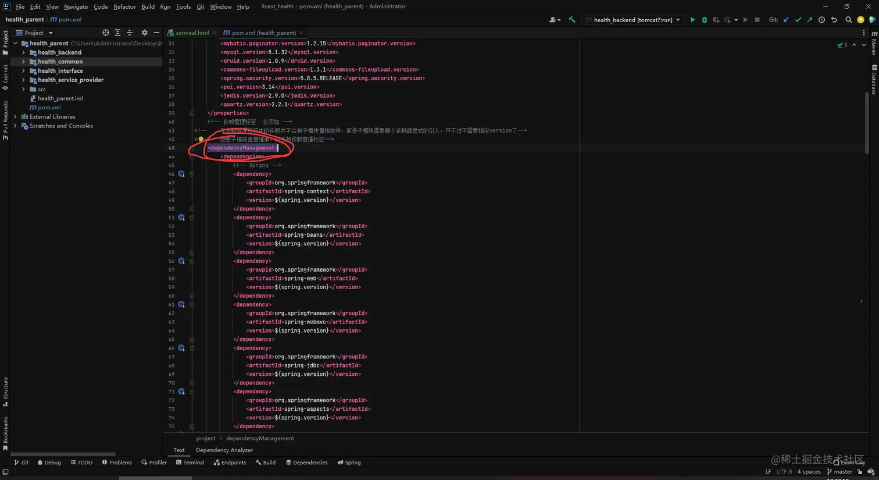
Task: Collapse the health_parent root node
Action: (15, 43)
